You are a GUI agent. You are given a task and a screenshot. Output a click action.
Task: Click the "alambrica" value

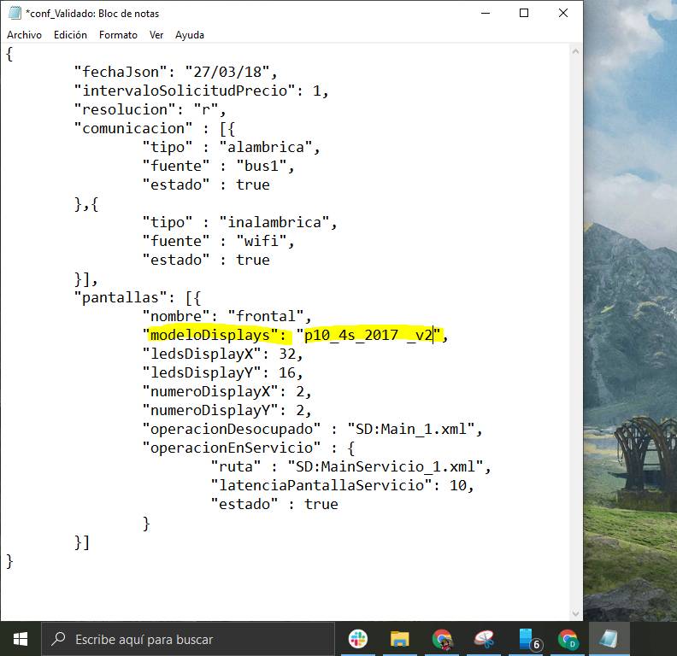tap(266, 147)
